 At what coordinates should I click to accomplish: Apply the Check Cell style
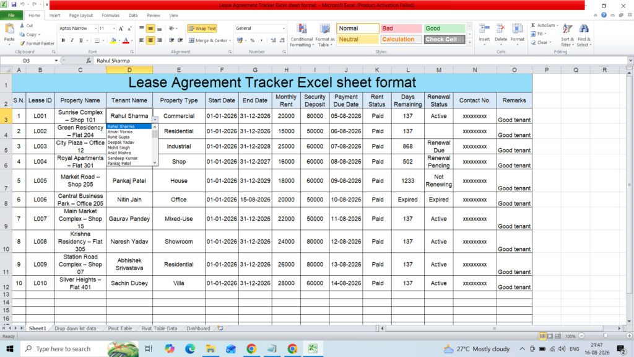click(x=445, y=39)
